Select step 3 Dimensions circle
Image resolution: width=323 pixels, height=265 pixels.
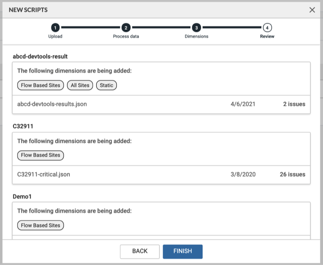point(196,27)
